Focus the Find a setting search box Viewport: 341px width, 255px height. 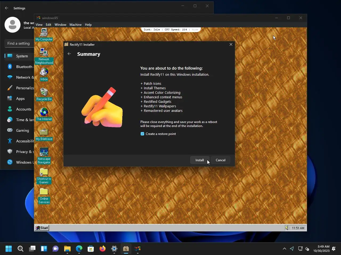[19, 43]
